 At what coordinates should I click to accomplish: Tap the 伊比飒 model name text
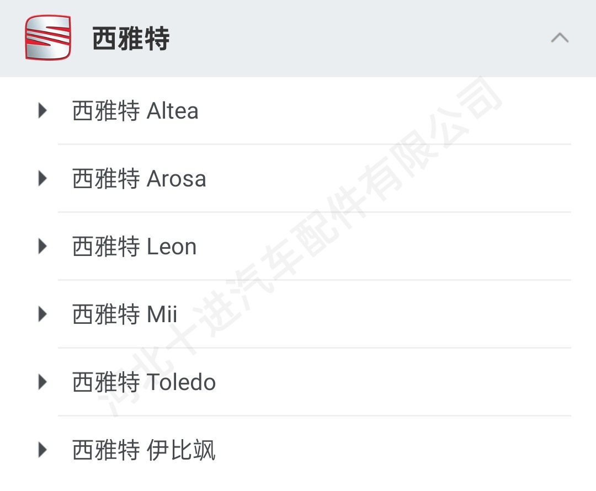coord(181,450)
